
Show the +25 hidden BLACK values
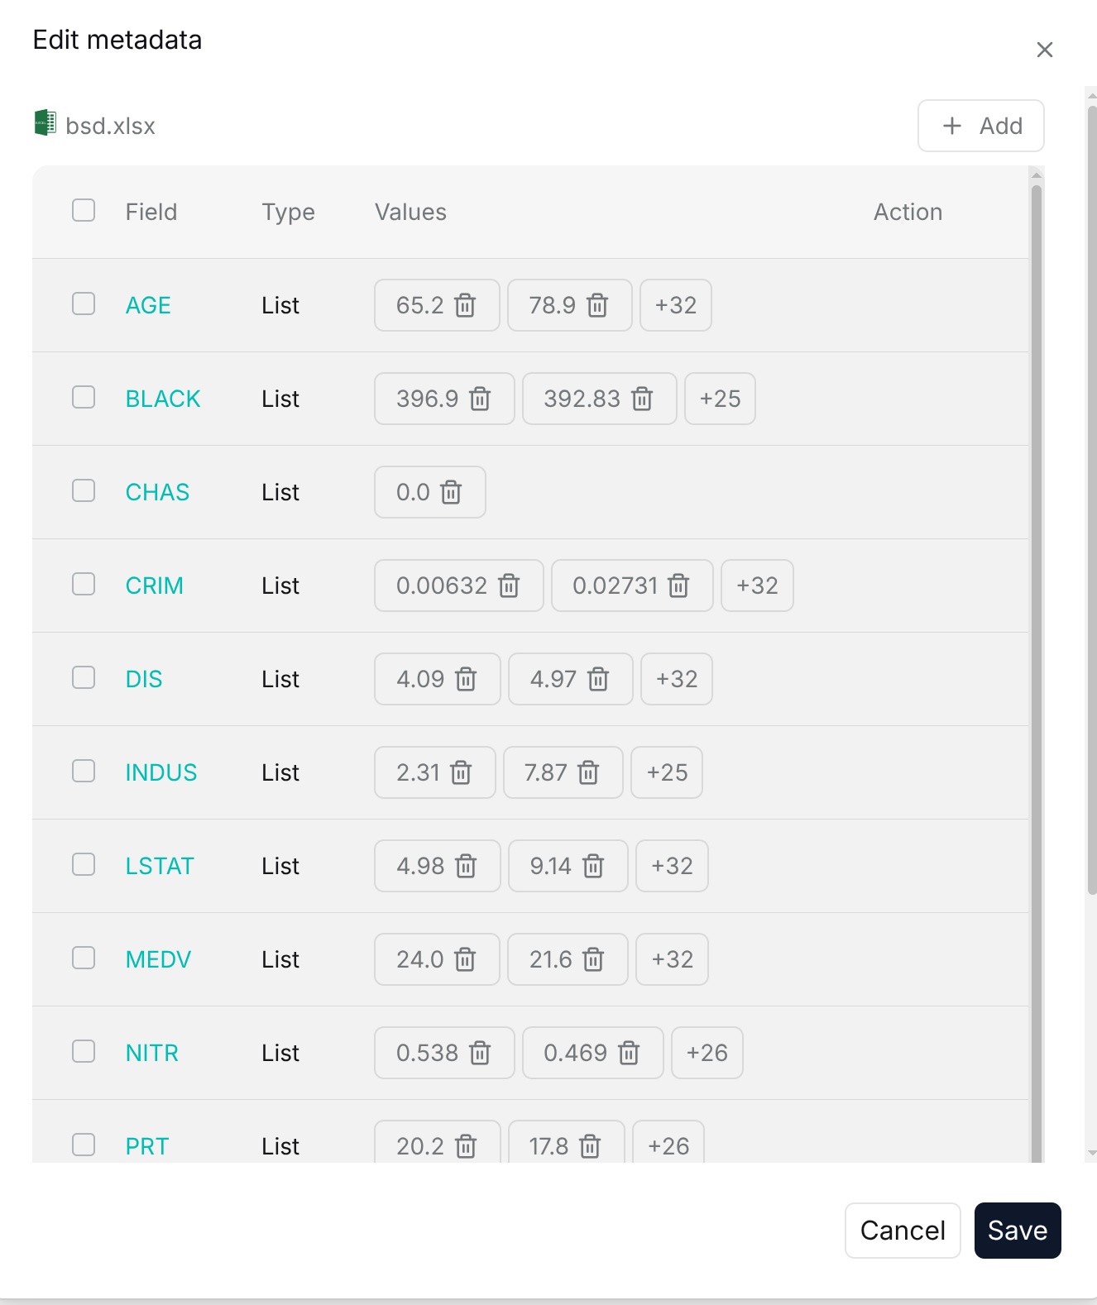tap(721, 399)
